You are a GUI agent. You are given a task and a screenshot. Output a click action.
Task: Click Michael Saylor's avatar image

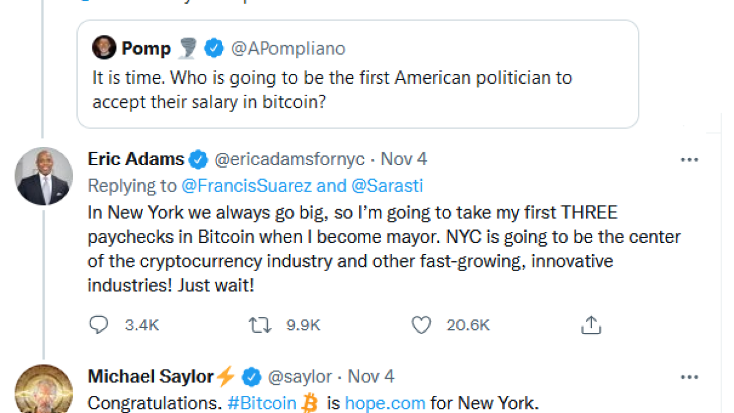click(43, 390)
